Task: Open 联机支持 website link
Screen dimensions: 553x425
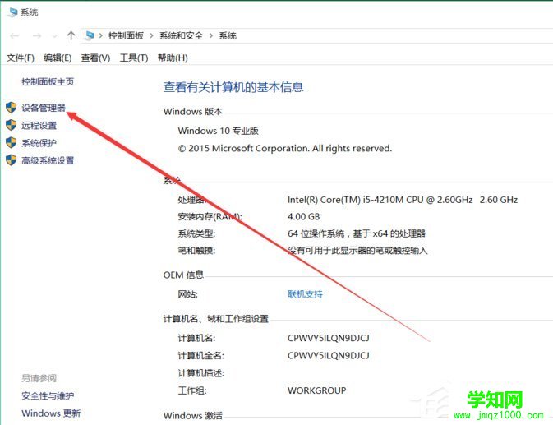Action: [x=305, y=294]
